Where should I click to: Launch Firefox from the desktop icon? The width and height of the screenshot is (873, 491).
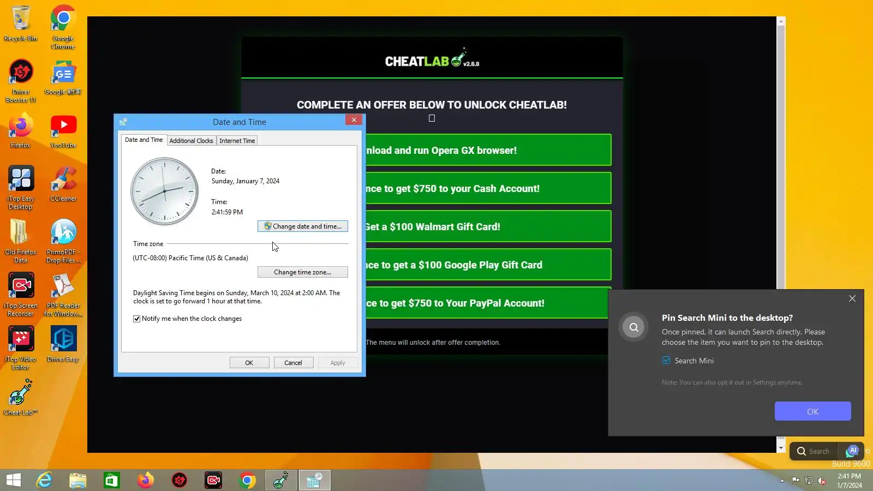pyautogui.click(x=21, y=131)
